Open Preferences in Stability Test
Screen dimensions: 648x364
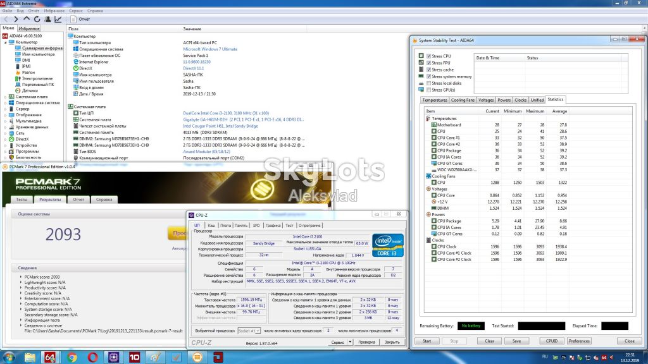click(579, 341)
